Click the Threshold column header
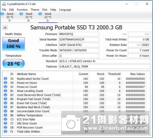Viewport: 153px width, 138px height. [114, 74]
